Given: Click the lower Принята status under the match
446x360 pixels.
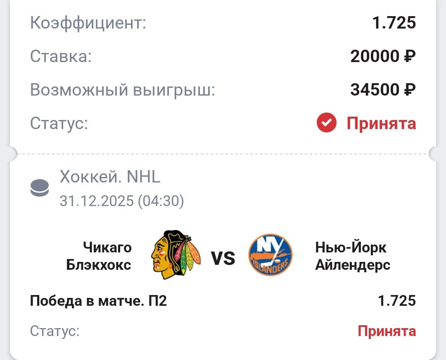Looking at the screenshot, I should tap(387, 331).
